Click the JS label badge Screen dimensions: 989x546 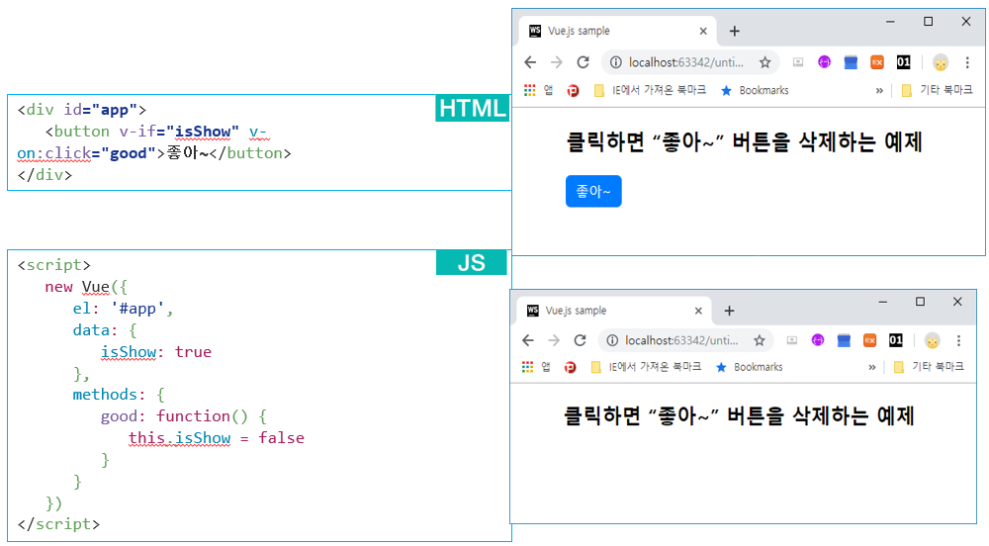pyautogui.click(x=471, y=262)
